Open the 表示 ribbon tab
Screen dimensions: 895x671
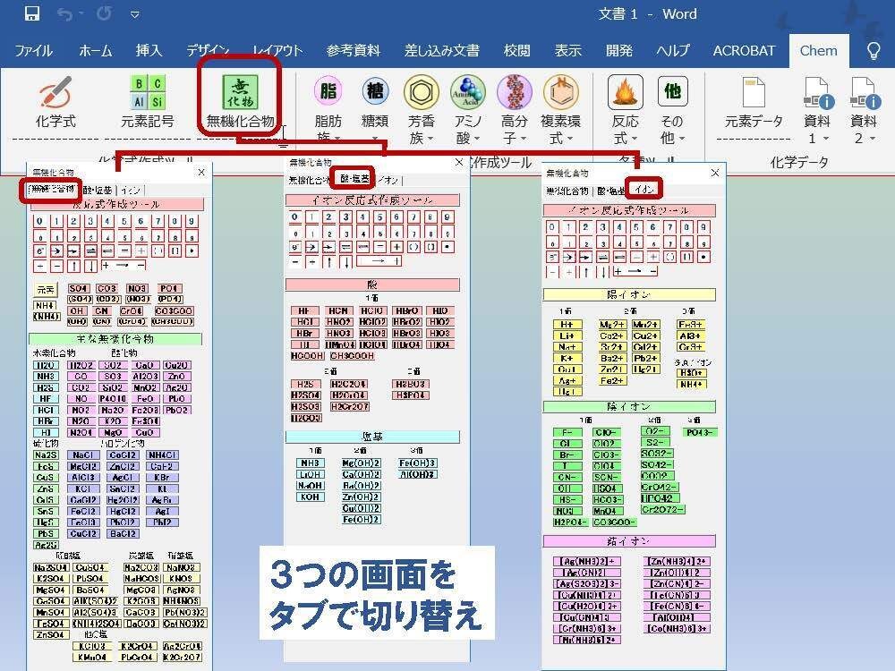[x=568, y=50]
